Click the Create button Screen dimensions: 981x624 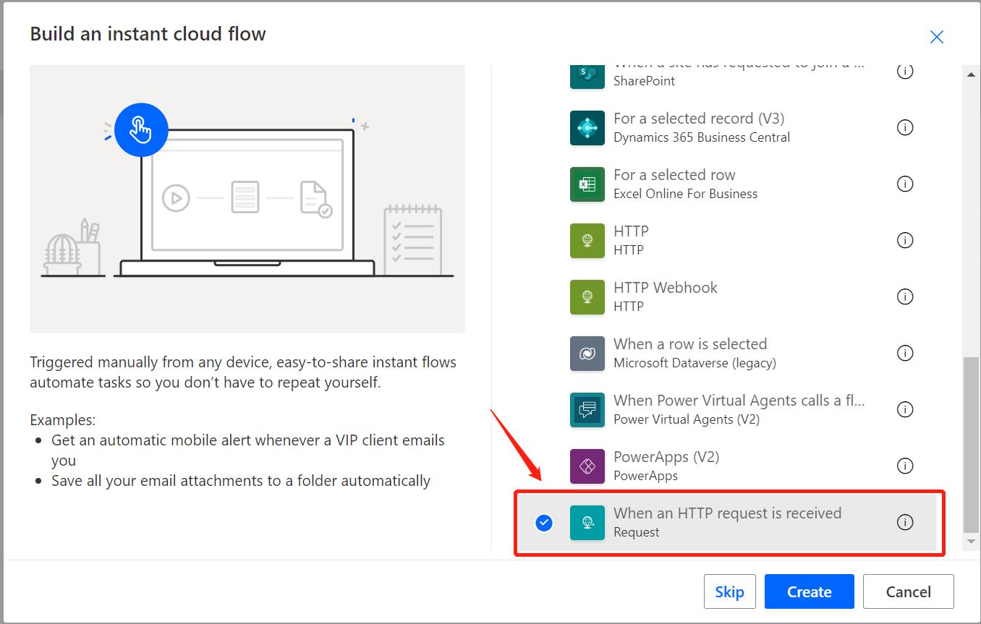810,591
